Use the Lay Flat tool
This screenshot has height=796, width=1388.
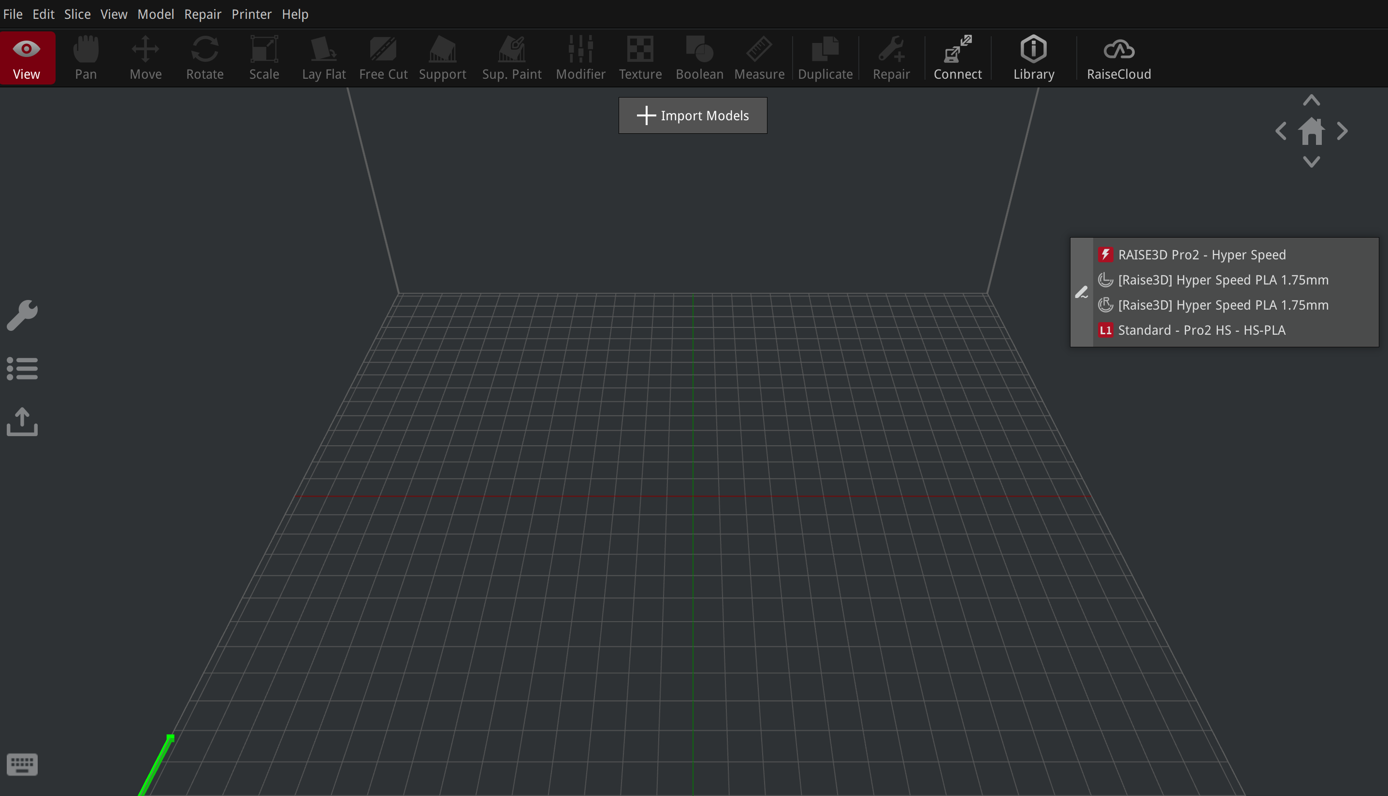click(324, 58)
